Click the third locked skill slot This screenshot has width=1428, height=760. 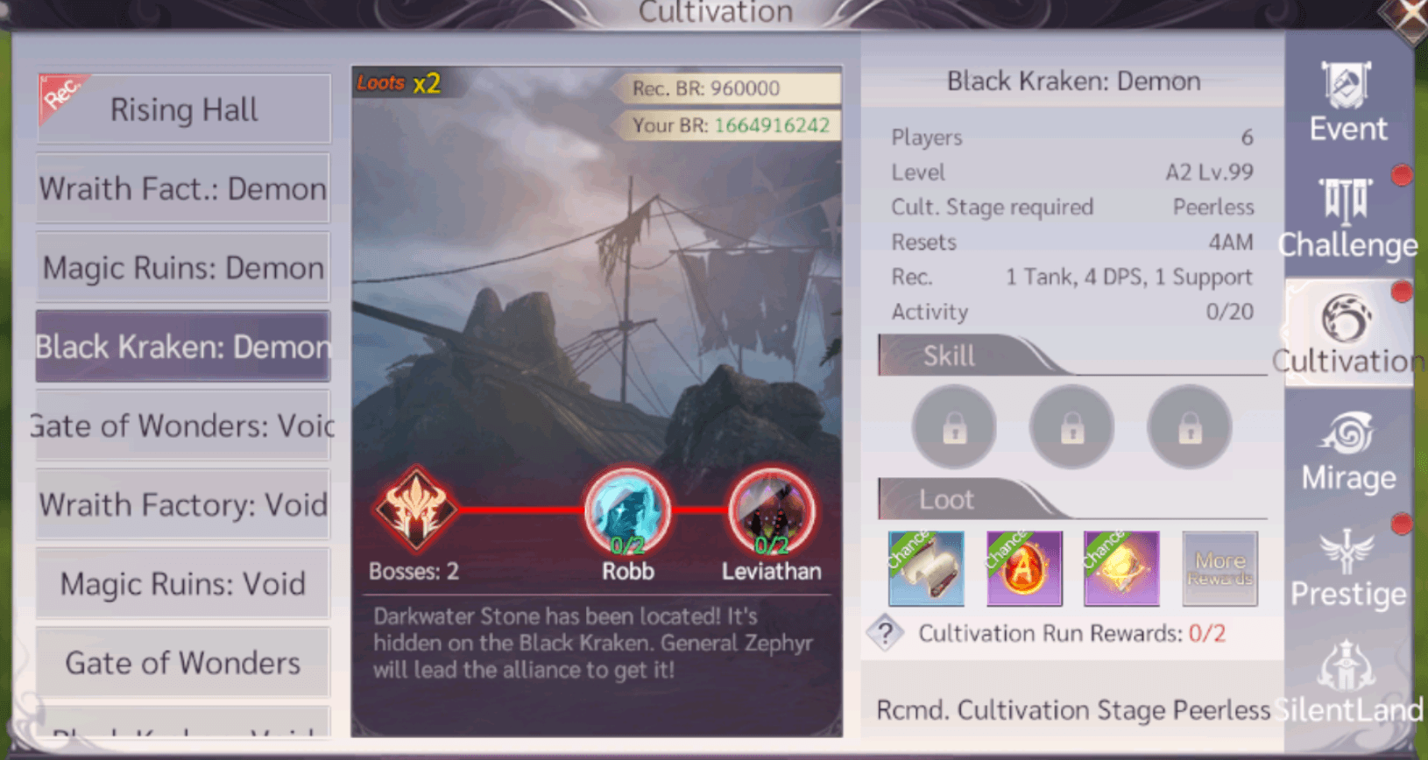point(1189,427)
